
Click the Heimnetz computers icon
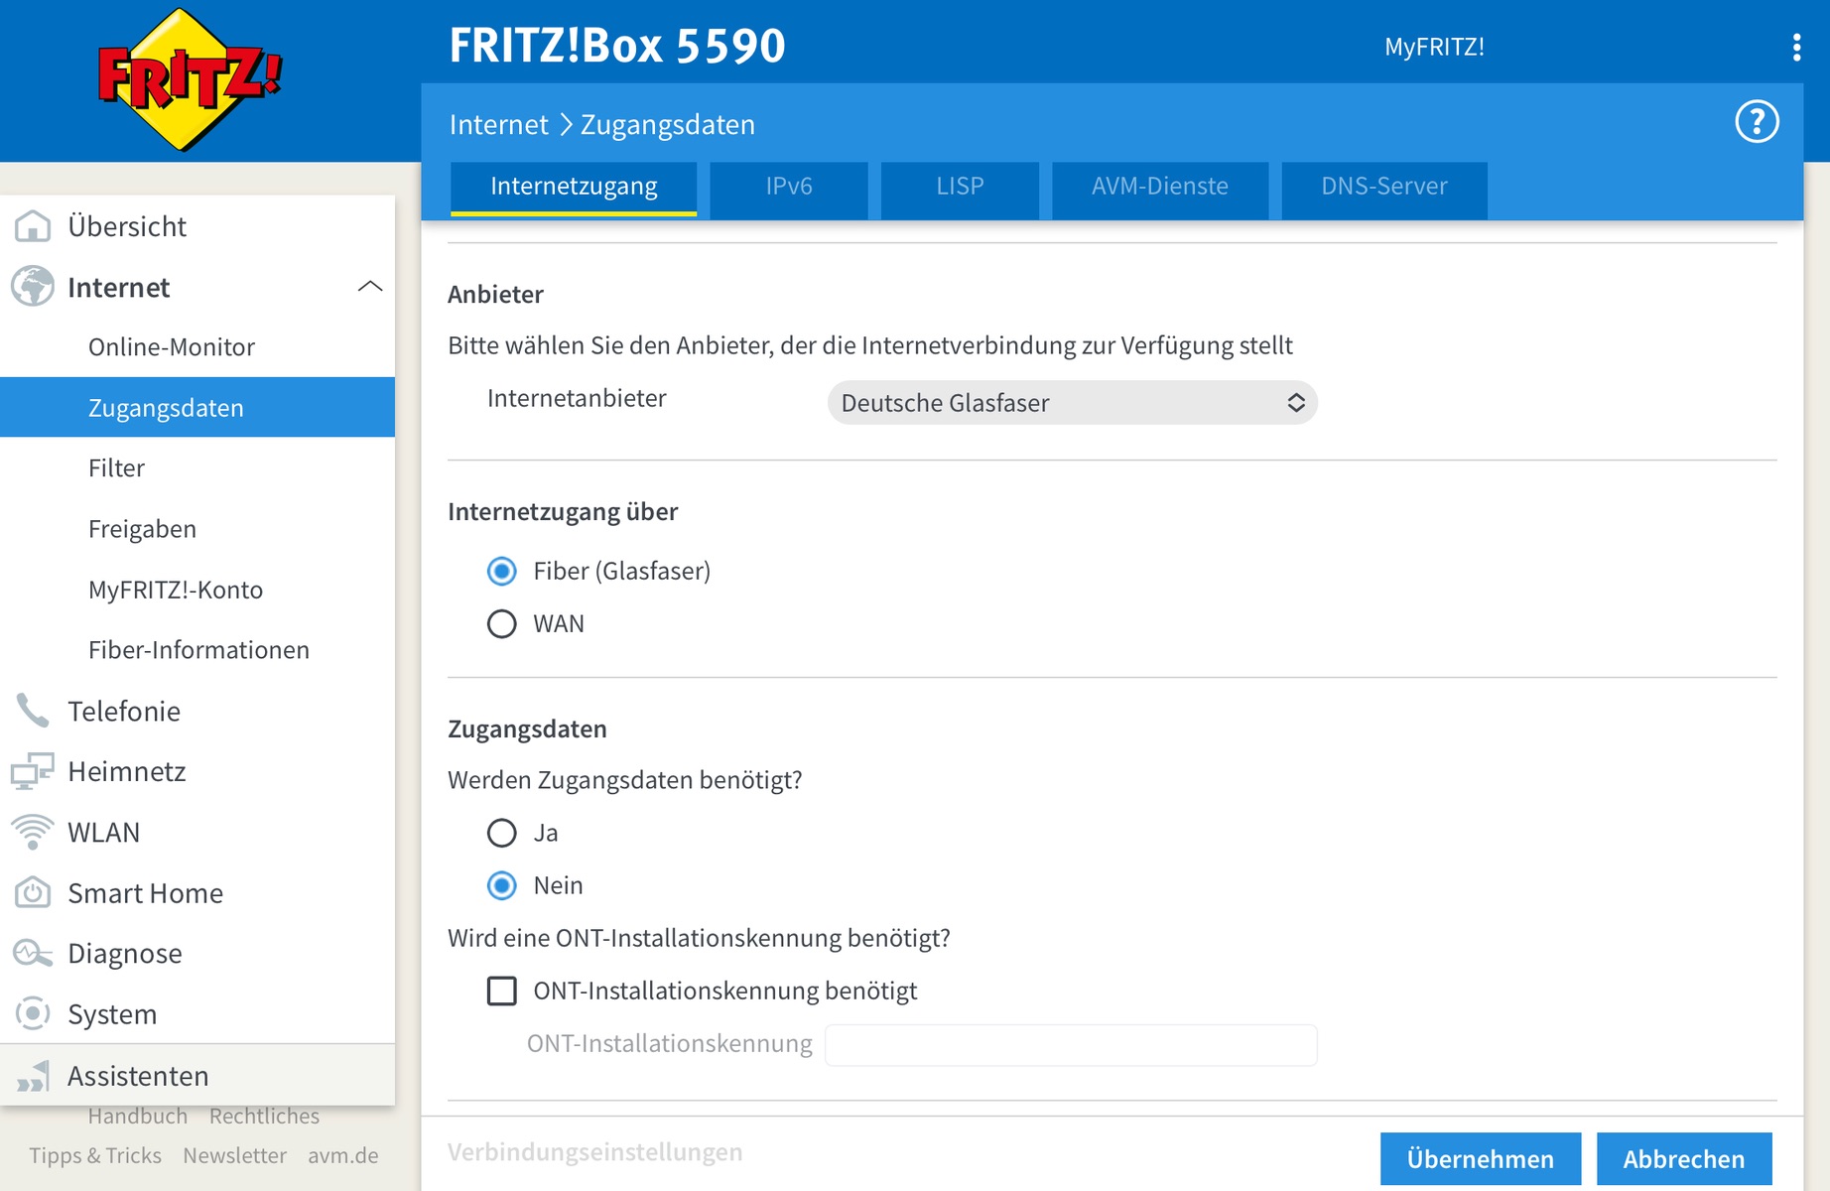click(33, 771)
